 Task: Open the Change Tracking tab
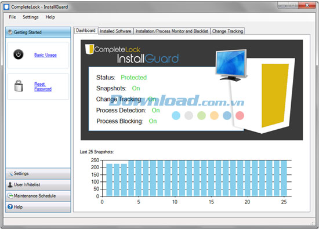pyautogui.click(x=228, y=31)
